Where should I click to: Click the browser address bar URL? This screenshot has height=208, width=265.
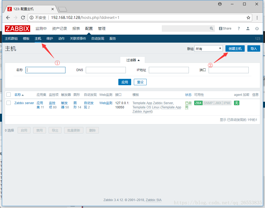coord(85,18)
